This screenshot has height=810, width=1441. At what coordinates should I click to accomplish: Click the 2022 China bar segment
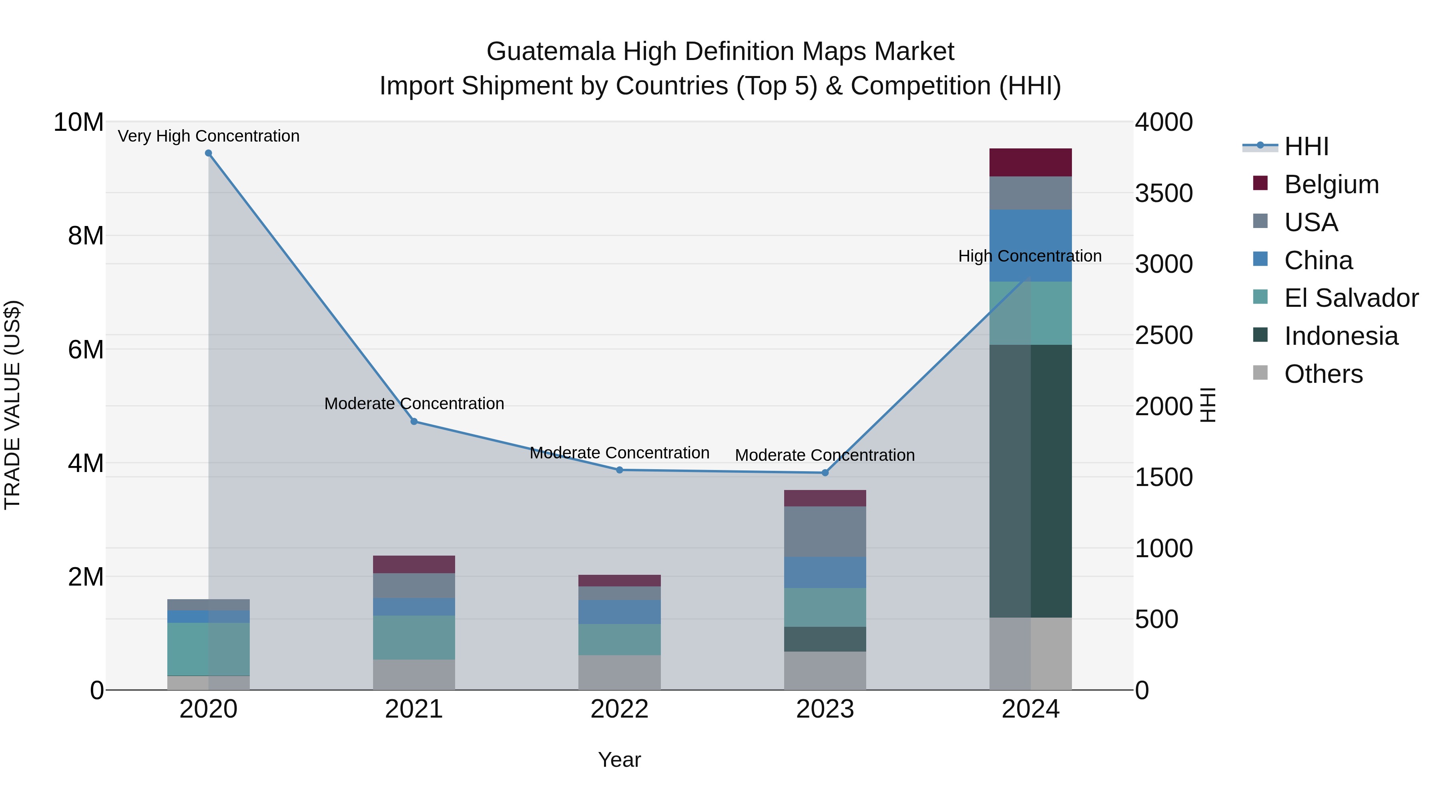tap(619, 612)
